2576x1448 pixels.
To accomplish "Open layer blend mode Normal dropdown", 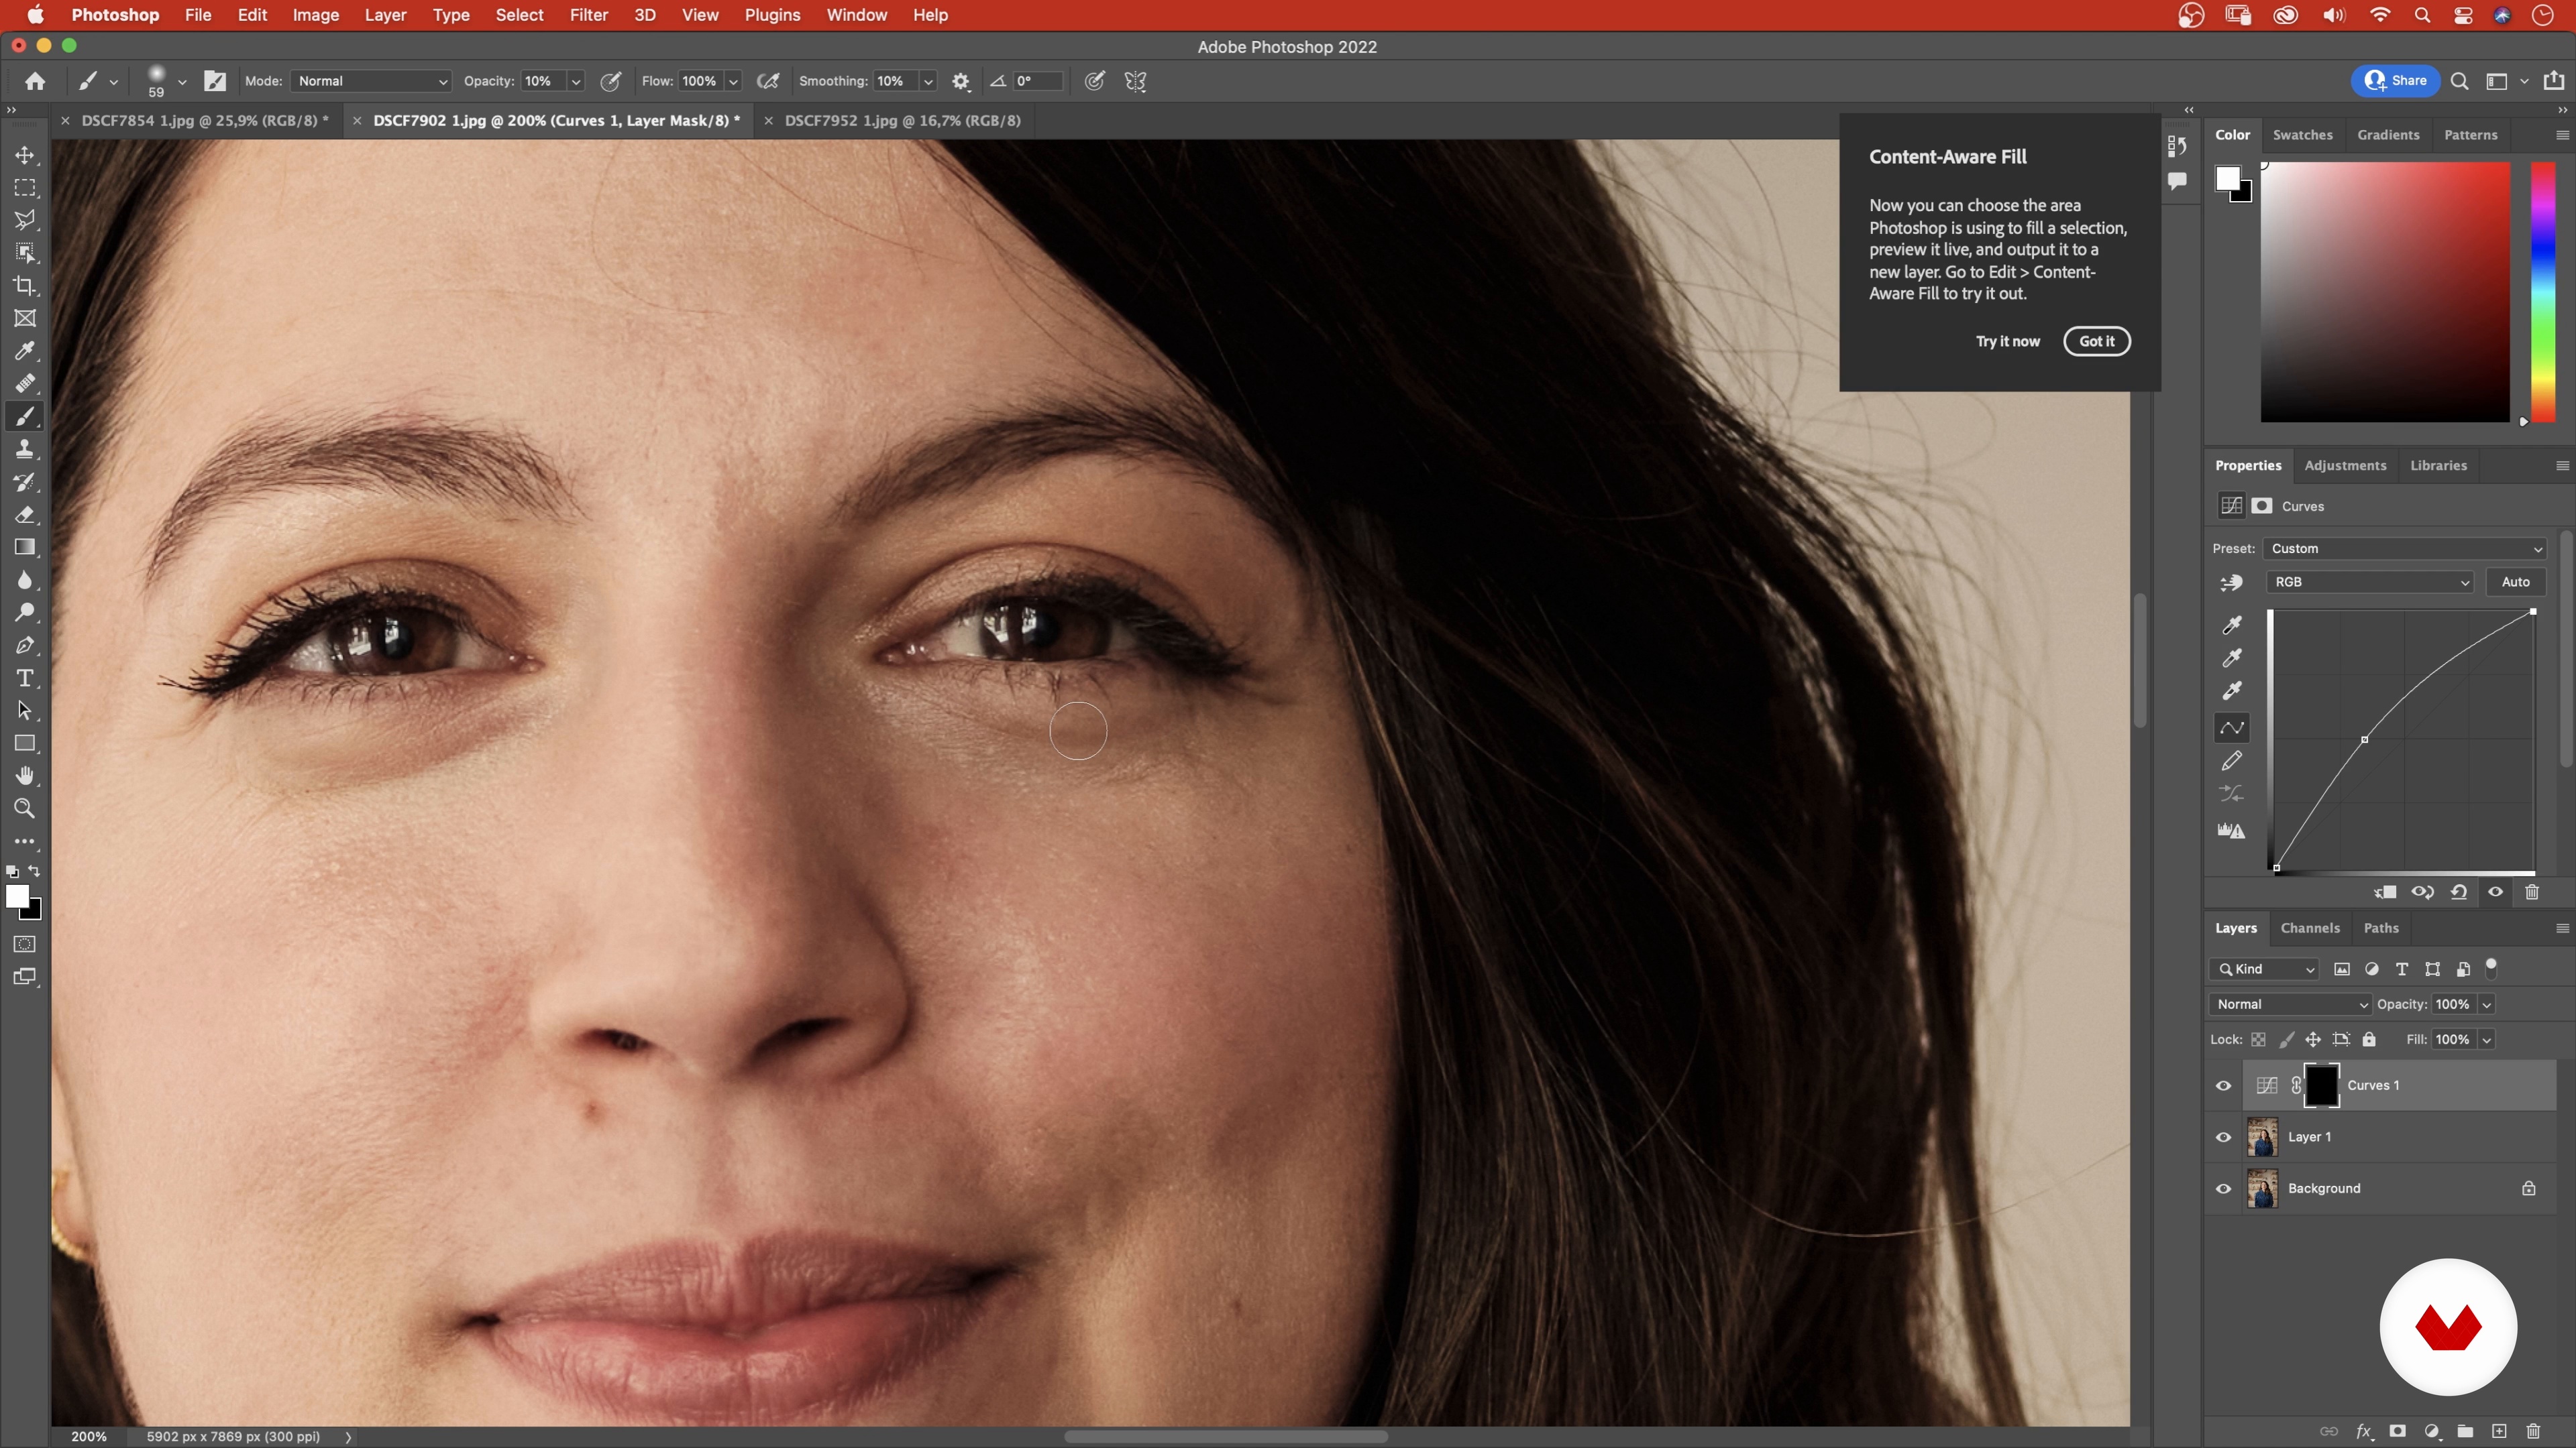I will tap(2290, 1004).
